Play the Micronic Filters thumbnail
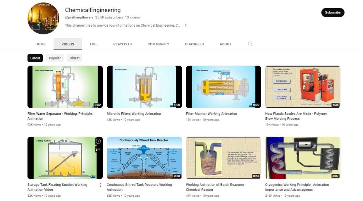 [144, 87]
